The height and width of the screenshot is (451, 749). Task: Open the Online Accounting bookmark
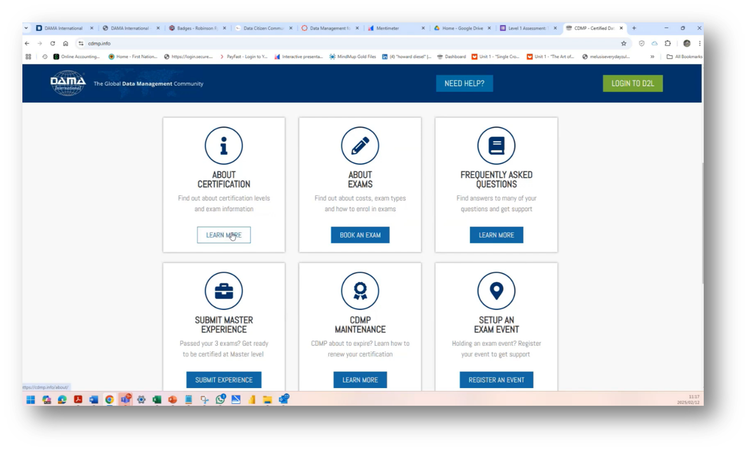point(76,57)
